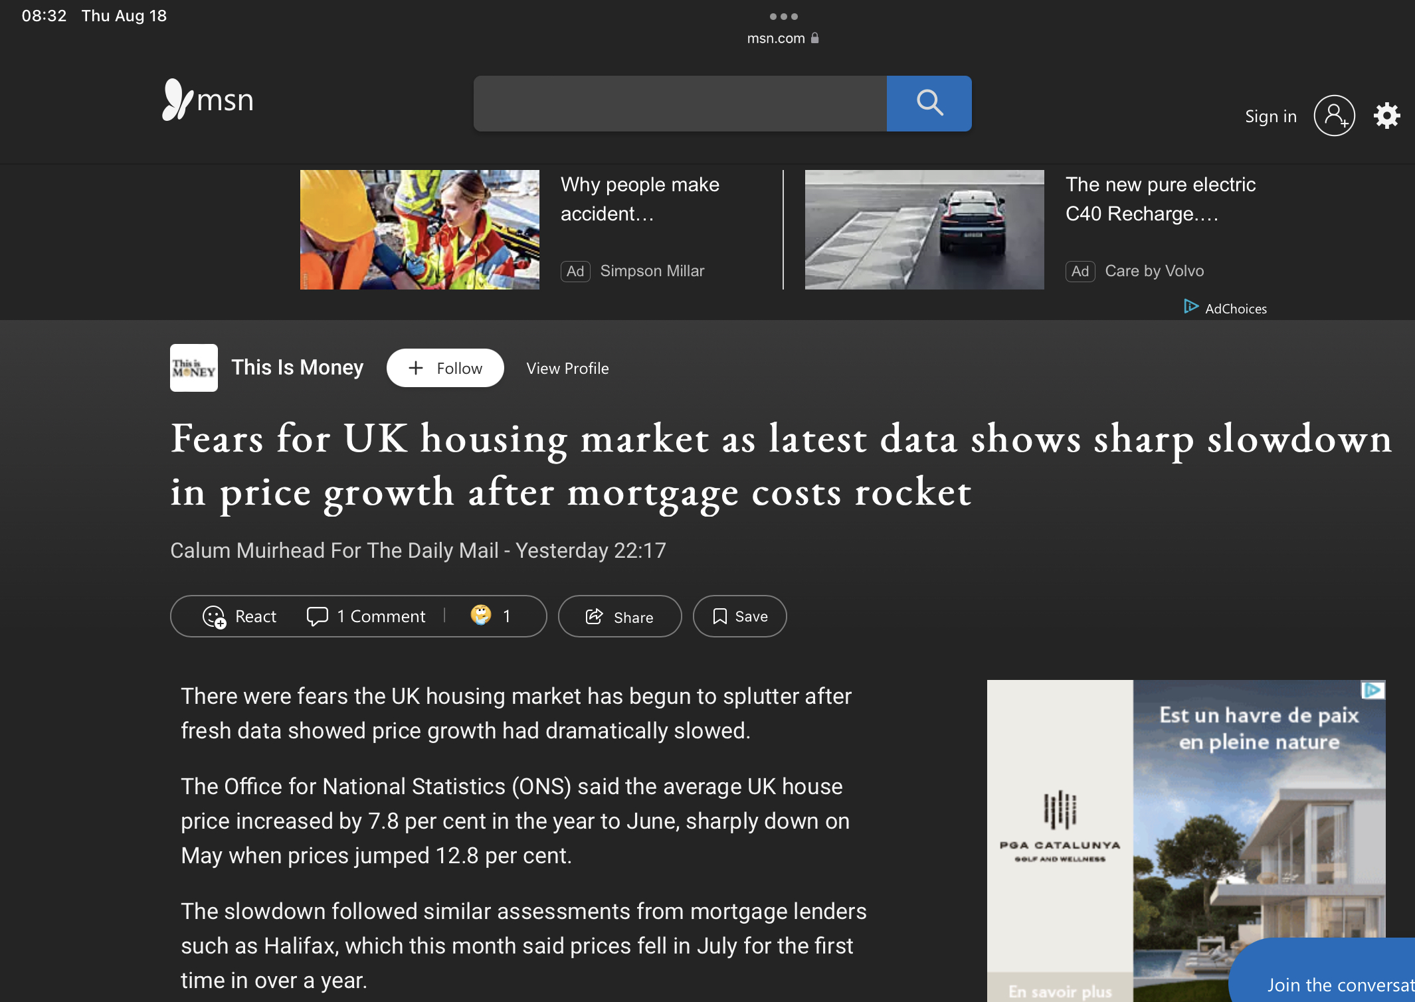This screenshot has width=1415, height=1002.
Task: Click the Simpson Millar advertiser label
Action: pyautogui.click(x=652, y=271)
